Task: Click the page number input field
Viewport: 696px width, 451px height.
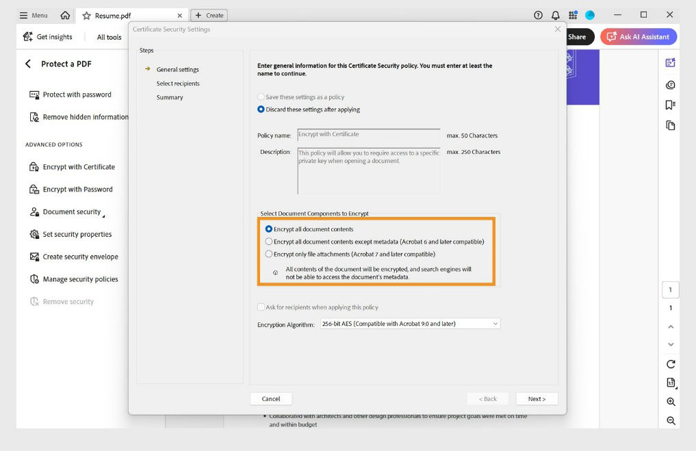Action: coord(670,289)
